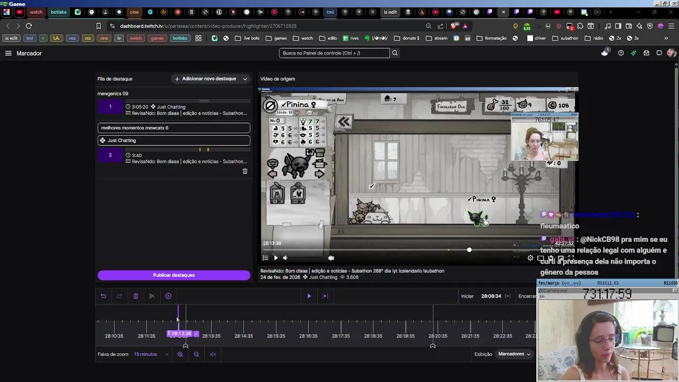Zoom in on the timeline

coord(180,354)
